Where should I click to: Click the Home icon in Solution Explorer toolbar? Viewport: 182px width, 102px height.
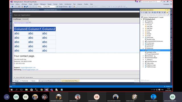146,12
